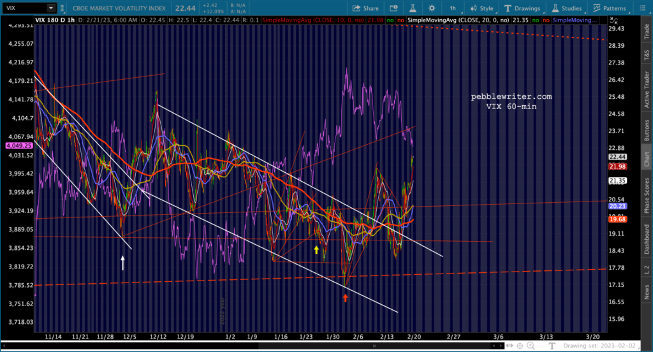Switch to the Buttons sidebar tab
This screenshot has width=653, height=352.
pyautogui.click(x=647, y=130)
